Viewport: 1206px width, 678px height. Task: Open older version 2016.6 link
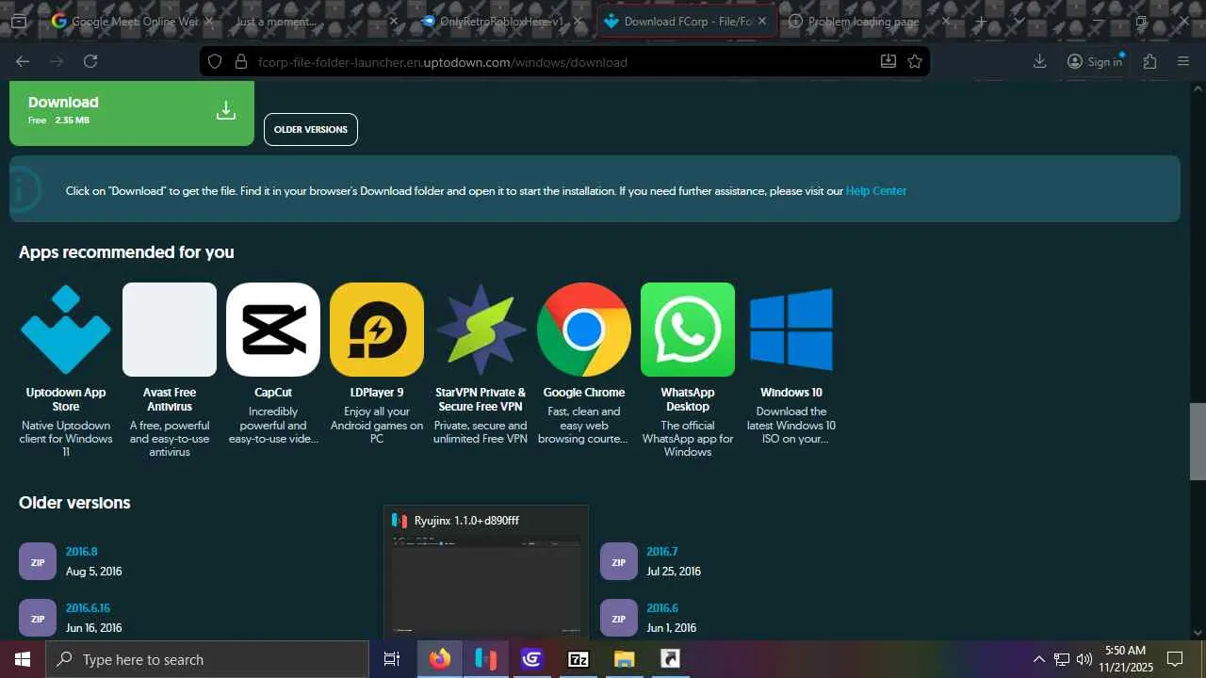[x=662, y=608]
